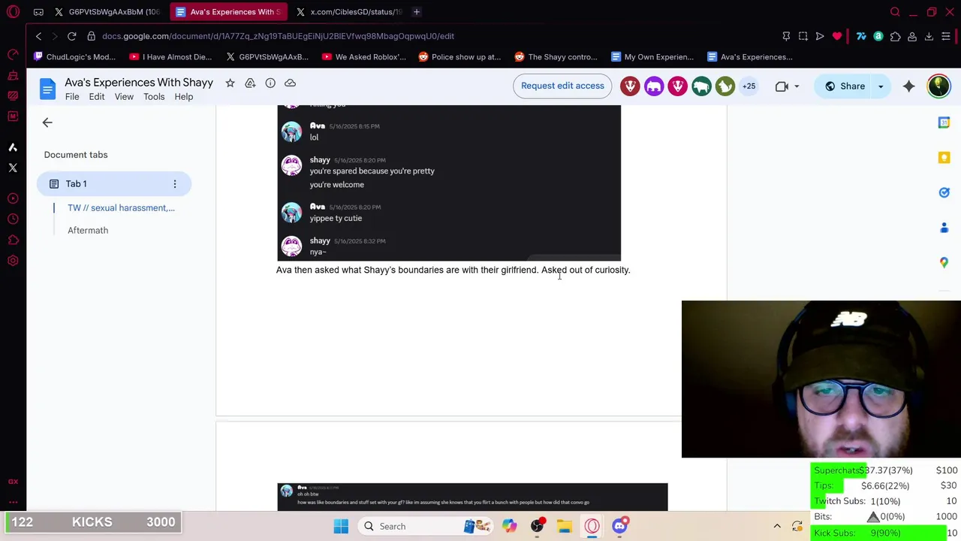View the cloud document status icon
The width and height of the screenshot is (961, 541).
tap(291, 83)
